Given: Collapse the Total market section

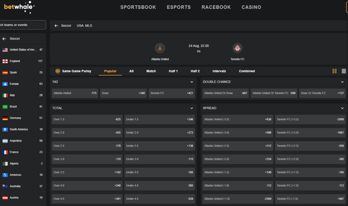Looking at the screenshot, I should coord(192,108).
